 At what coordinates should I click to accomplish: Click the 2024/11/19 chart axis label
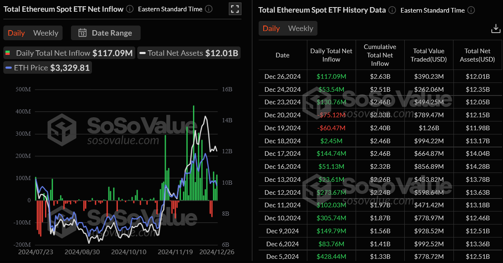click(175, 252)
